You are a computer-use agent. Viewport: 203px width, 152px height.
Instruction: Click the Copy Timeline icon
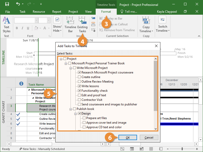pos(146,21)
